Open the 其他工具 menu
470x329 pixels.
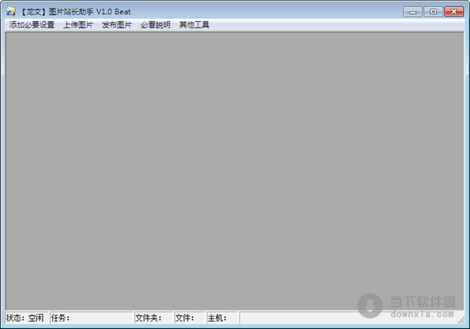(194, 25)
